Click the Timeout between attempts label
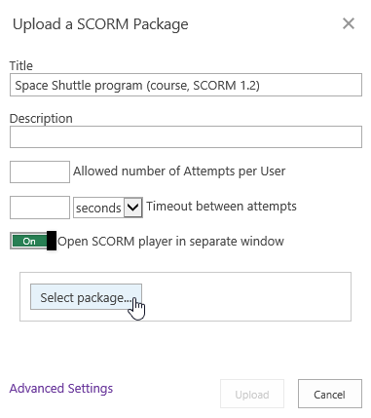 pos(221,207)
